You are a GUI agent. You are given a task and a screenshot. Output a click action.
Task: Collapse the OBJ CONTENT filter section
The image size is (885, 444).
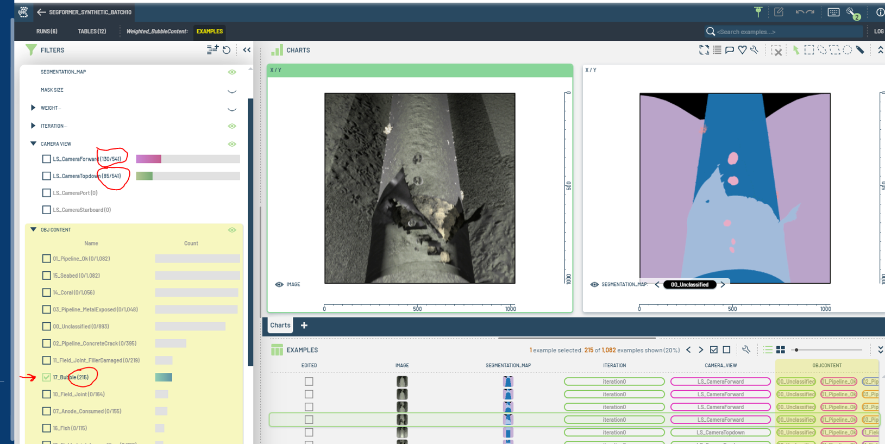[33, 229]
